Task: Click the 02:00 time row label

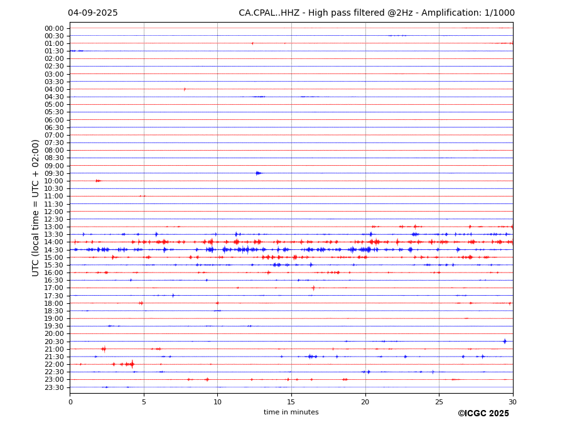Action: click(54, 58)
